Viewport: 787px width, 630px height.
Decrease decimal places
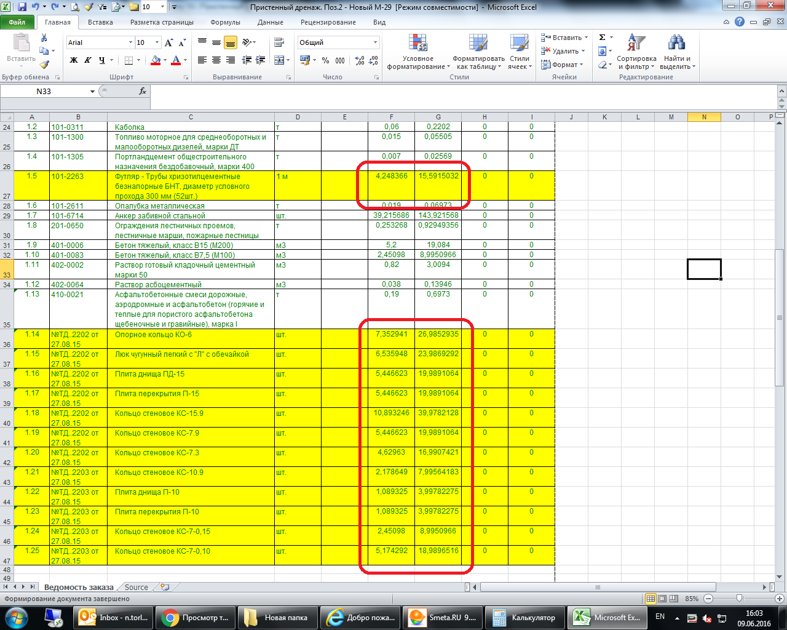(x=373, y=60)
